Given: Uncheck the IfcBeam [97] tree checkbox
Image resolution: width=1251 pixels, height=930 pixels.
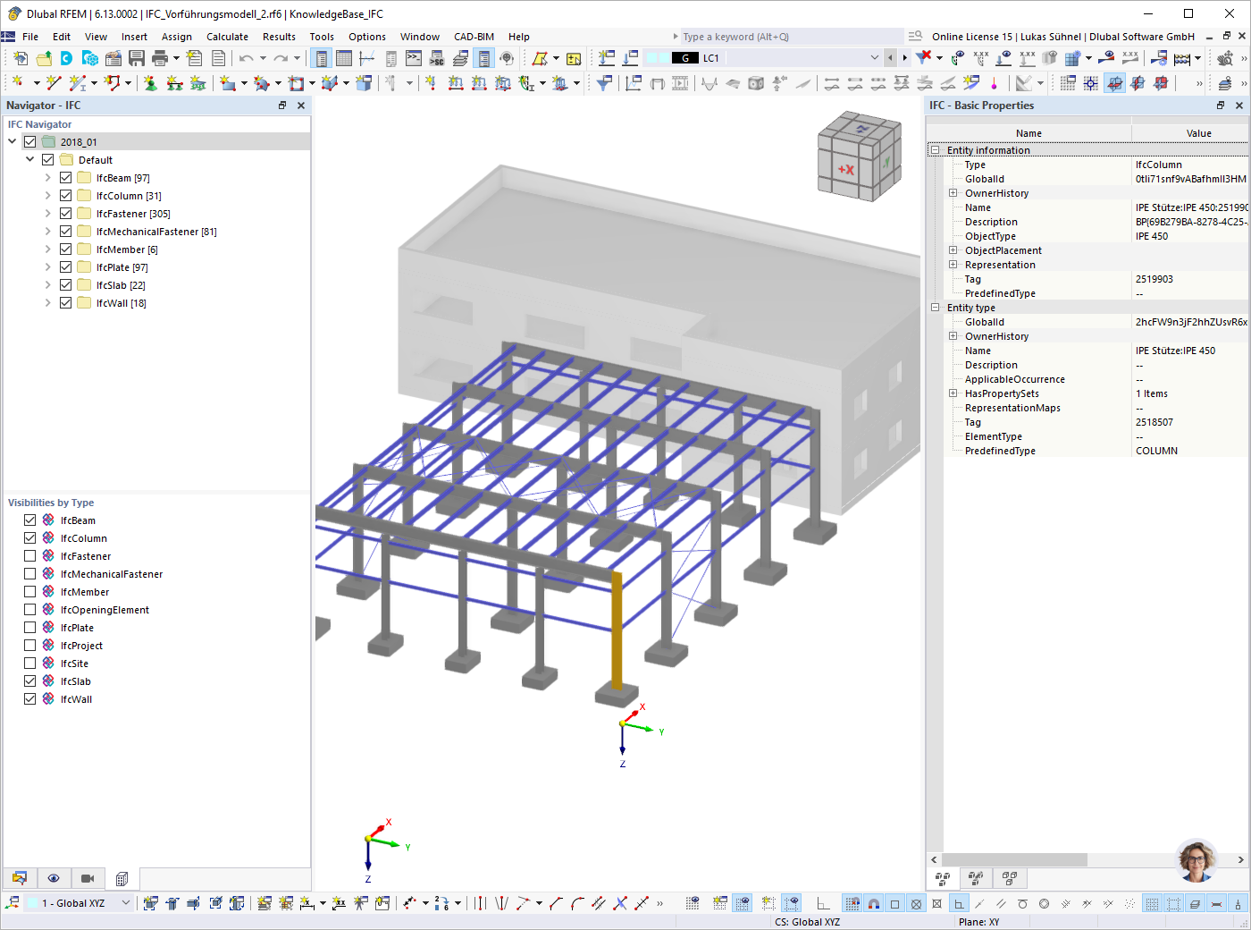Looking at the screenshot, I should point(66,178).
